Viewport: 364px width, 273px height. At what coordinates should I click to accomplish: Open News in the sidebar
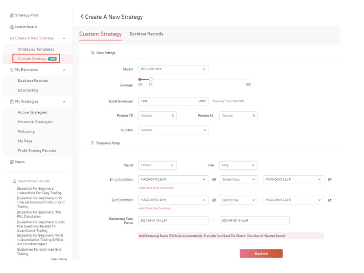click(x=20, y=162)
